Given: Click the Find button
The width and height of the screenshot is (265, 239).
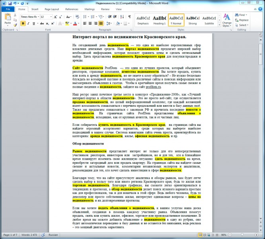Looking at the screenshot, I should click(241, 15).
